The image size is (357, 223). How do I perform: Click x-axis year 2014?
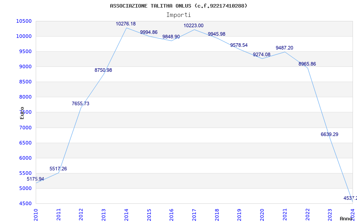(126, 215)
